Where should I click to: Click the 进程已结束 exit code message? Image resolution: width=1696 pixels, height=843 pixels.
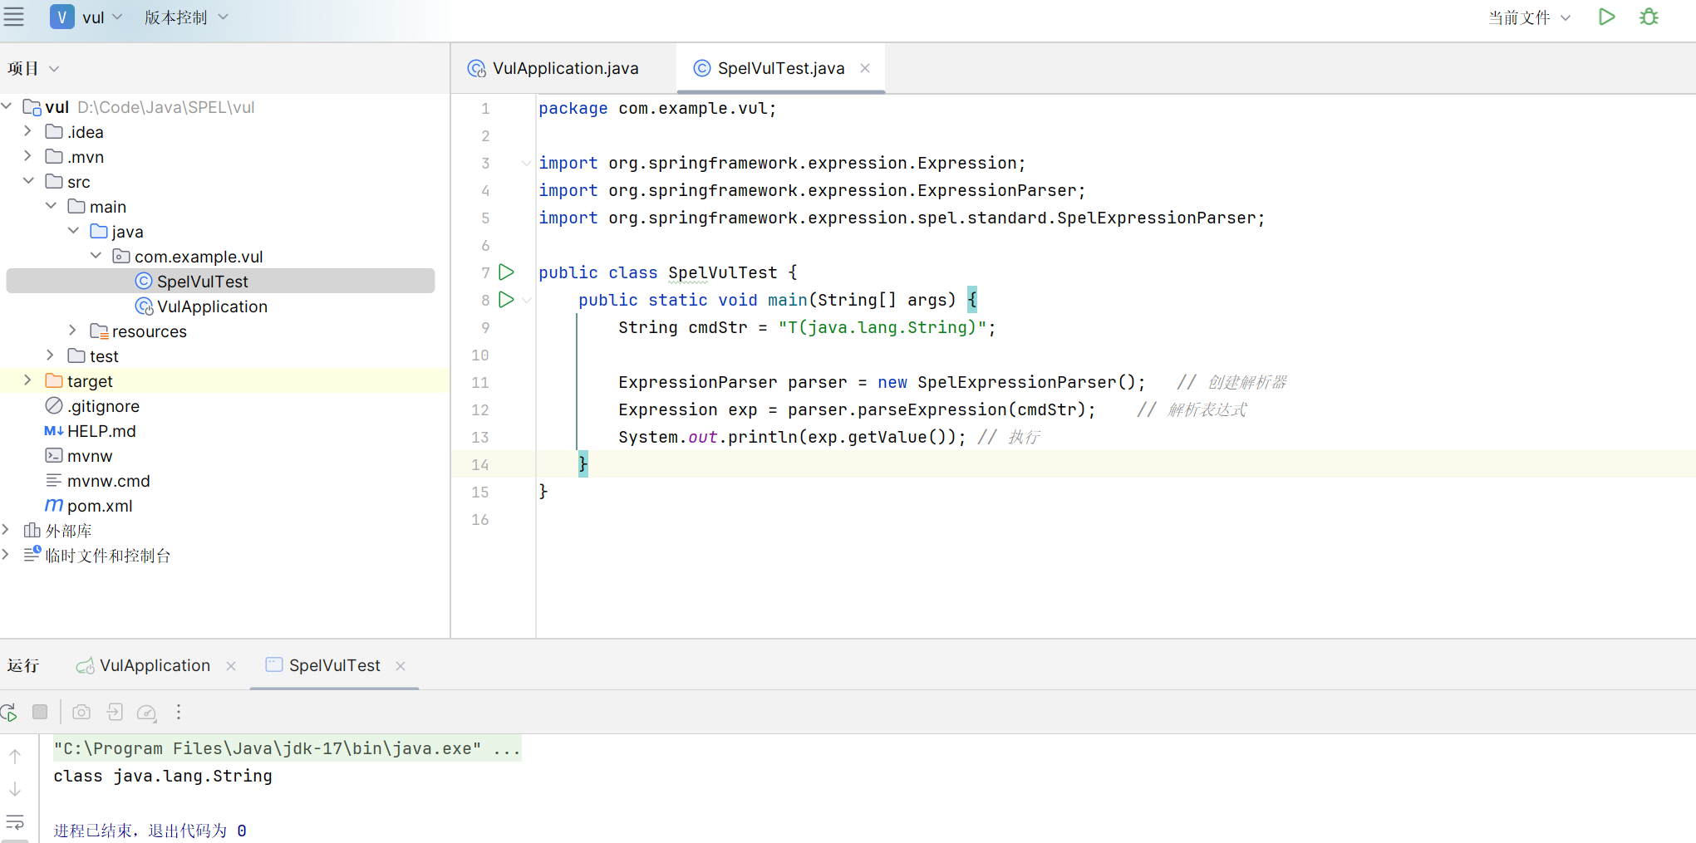click(150, 831)
